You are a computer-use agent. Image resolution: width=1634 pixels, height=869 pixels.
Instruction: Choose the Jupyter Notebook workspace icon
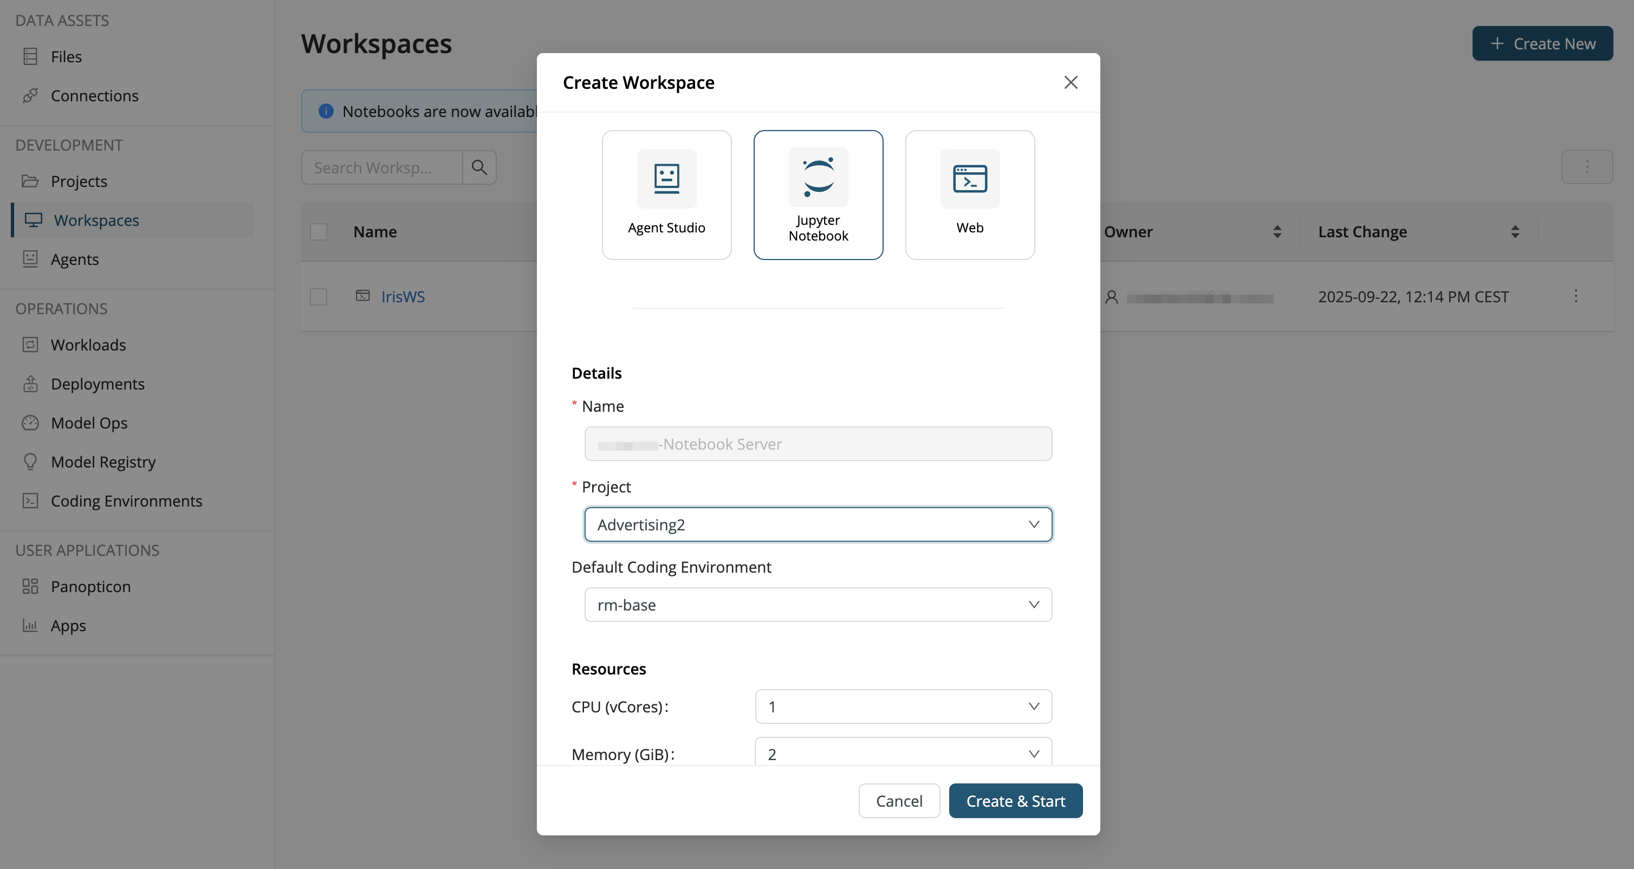(818, 178)
